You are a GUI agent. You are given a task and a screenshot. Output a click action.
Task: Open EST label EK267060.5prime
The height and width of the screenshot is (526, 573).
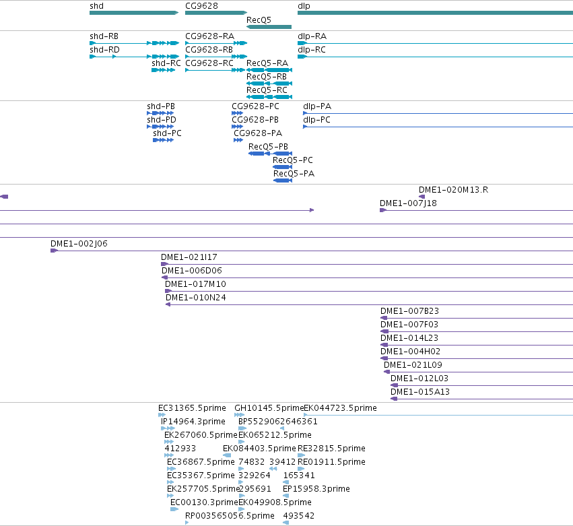tap(201, 436)
